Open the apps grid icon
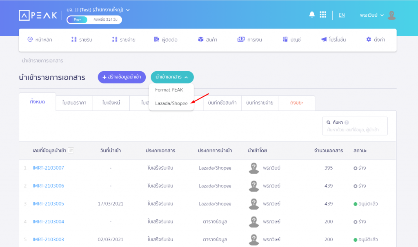The width and height of the screenshot is (418, 247). pos(323,15)
